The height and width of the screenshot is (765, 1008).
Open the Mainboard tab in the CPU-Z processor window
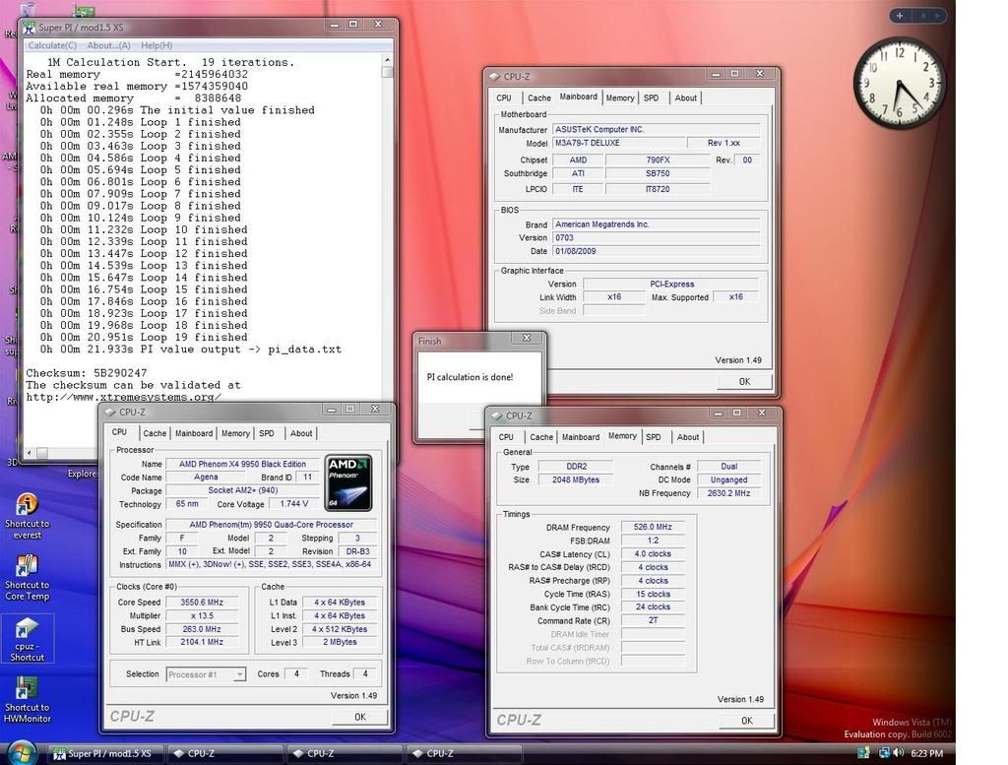[x=194, y=433]
